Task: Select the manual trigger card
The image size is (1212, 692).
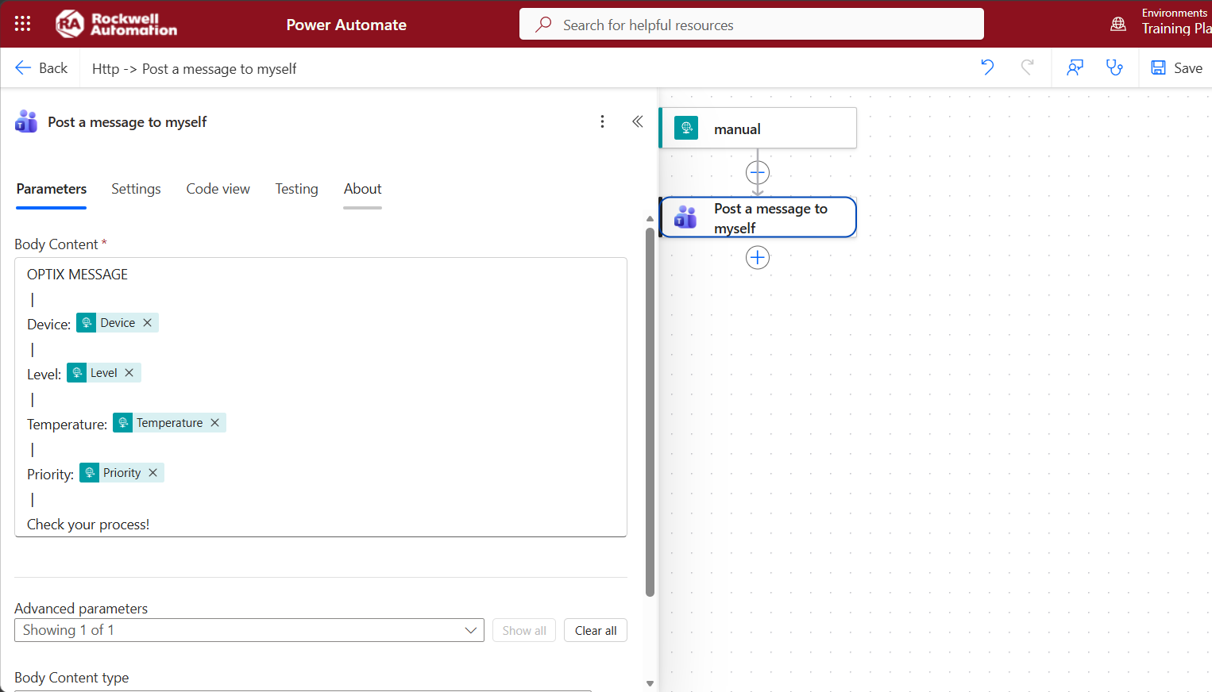Action: [x=758, y=129]
